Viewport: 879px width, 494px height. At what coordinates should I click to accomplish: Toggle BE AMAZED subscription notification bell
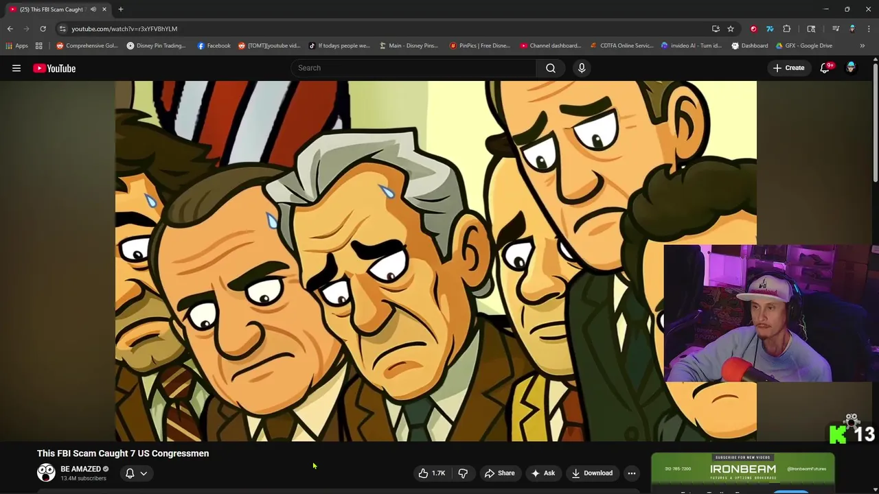coord(130,473)
